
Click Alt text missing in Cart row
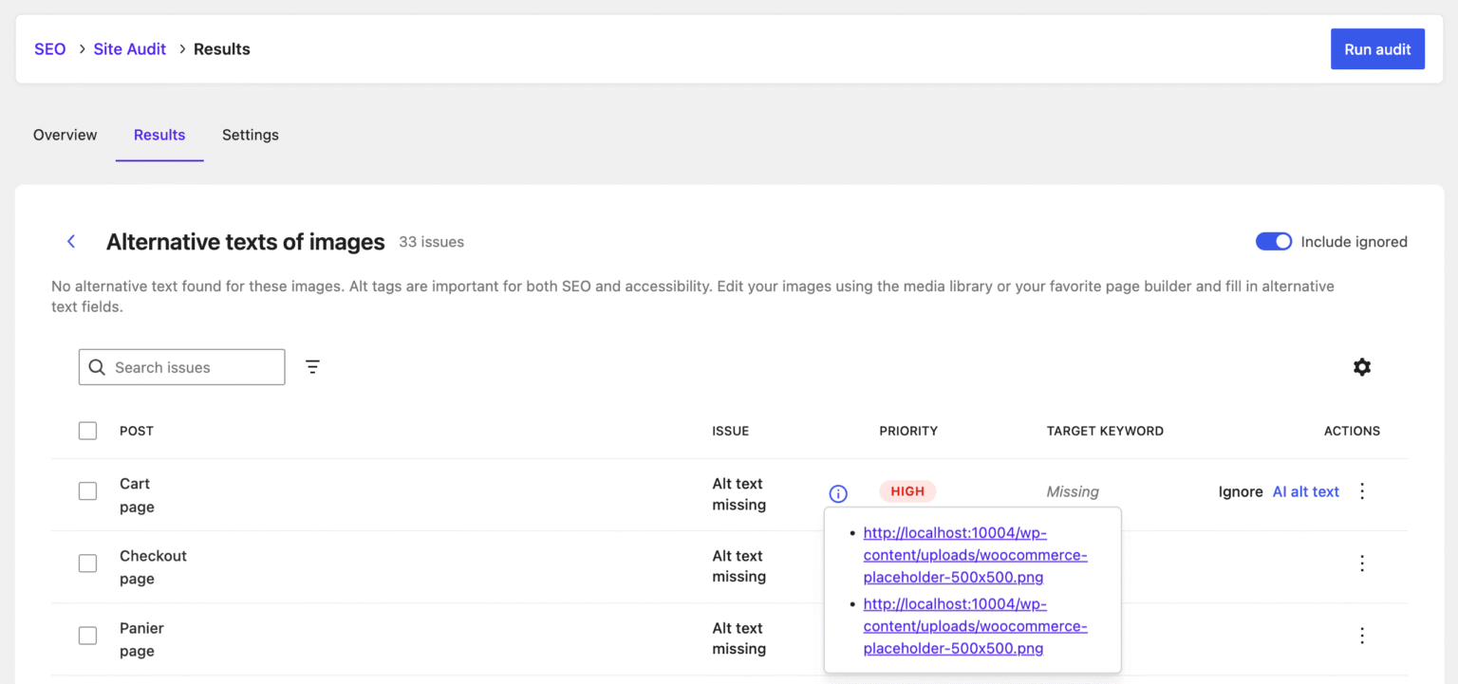[739, 494]
